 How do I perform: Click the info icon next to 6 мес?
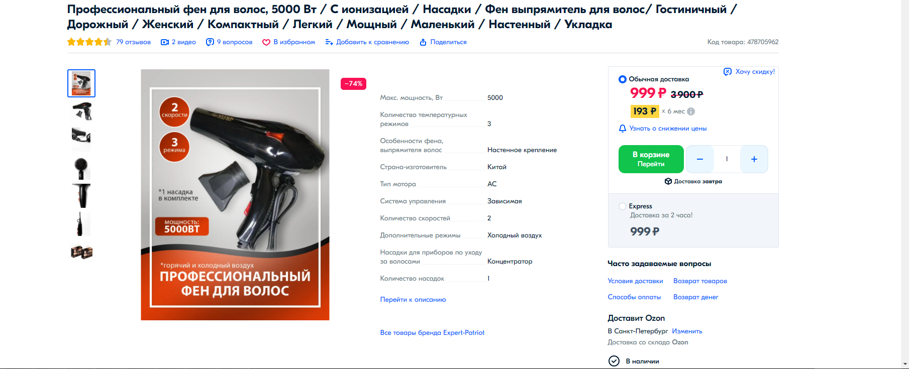point(691,111)
